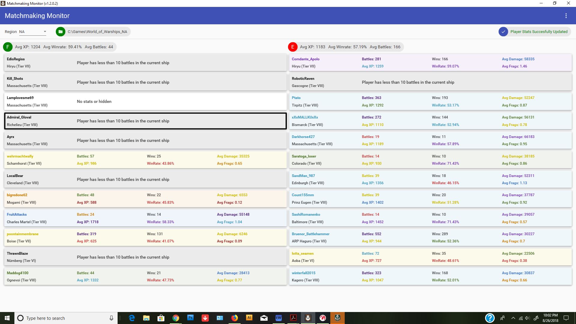Click the Cortana microphone icon
Image resolution: width=576 pixels, height=324 pixels.
click(111, 318)
